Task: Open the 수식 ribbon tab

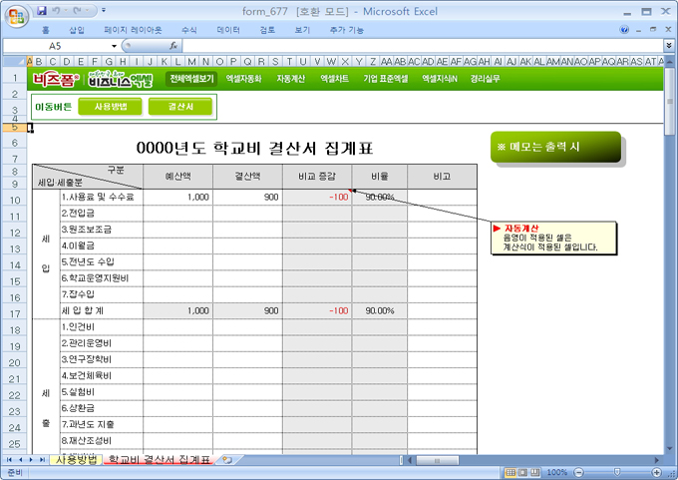Action: pyautogui.click(x=189, y=30)
